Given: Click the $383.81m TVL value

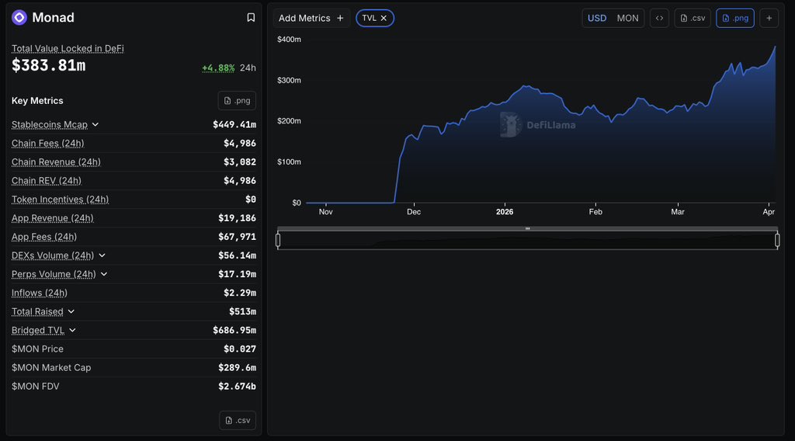Looking at the screenshot, I should pos(49,65).
